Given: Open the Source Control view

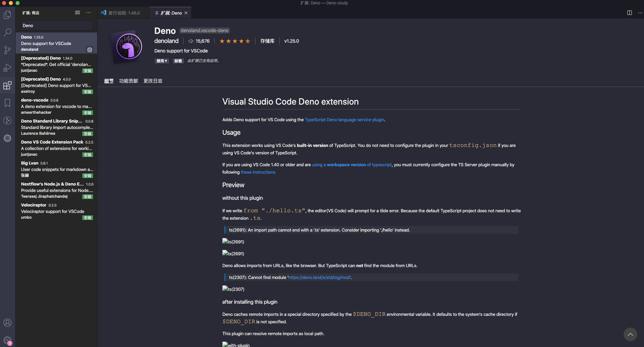Looking at the screenshot, I should 7,50.
